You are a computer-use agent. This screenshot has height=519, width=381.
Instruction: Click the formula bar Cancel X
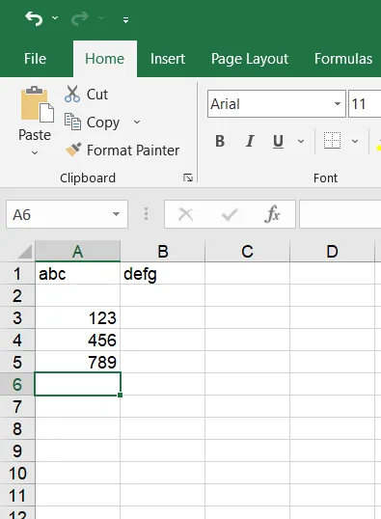(186, 214)
